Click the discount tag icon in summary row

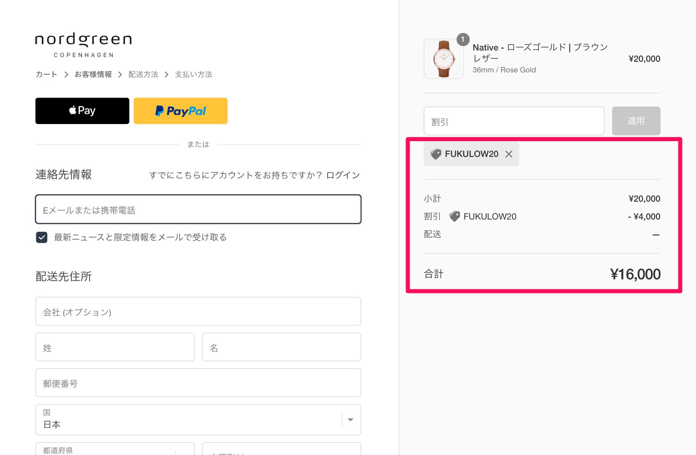(x=455, y=216)
